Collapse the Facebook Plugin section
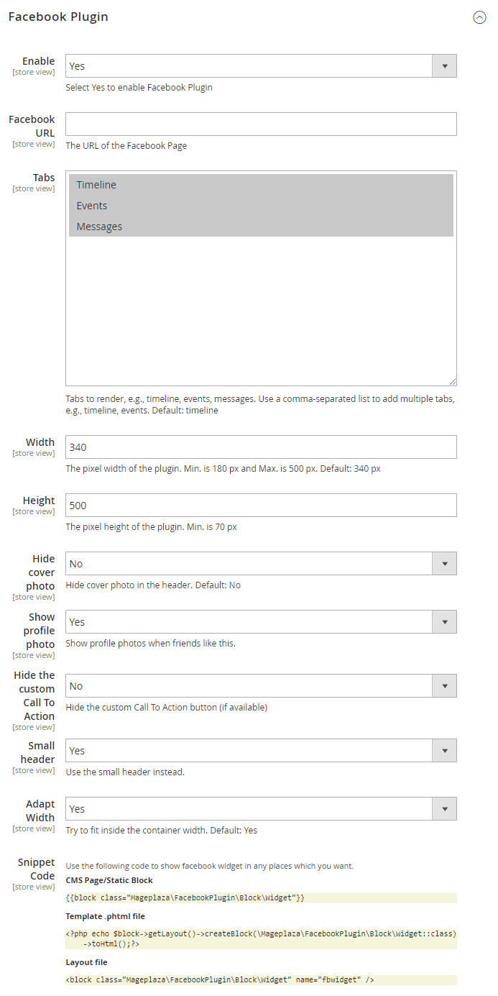Viewport: 498px width, 996px height. (479, 17)
